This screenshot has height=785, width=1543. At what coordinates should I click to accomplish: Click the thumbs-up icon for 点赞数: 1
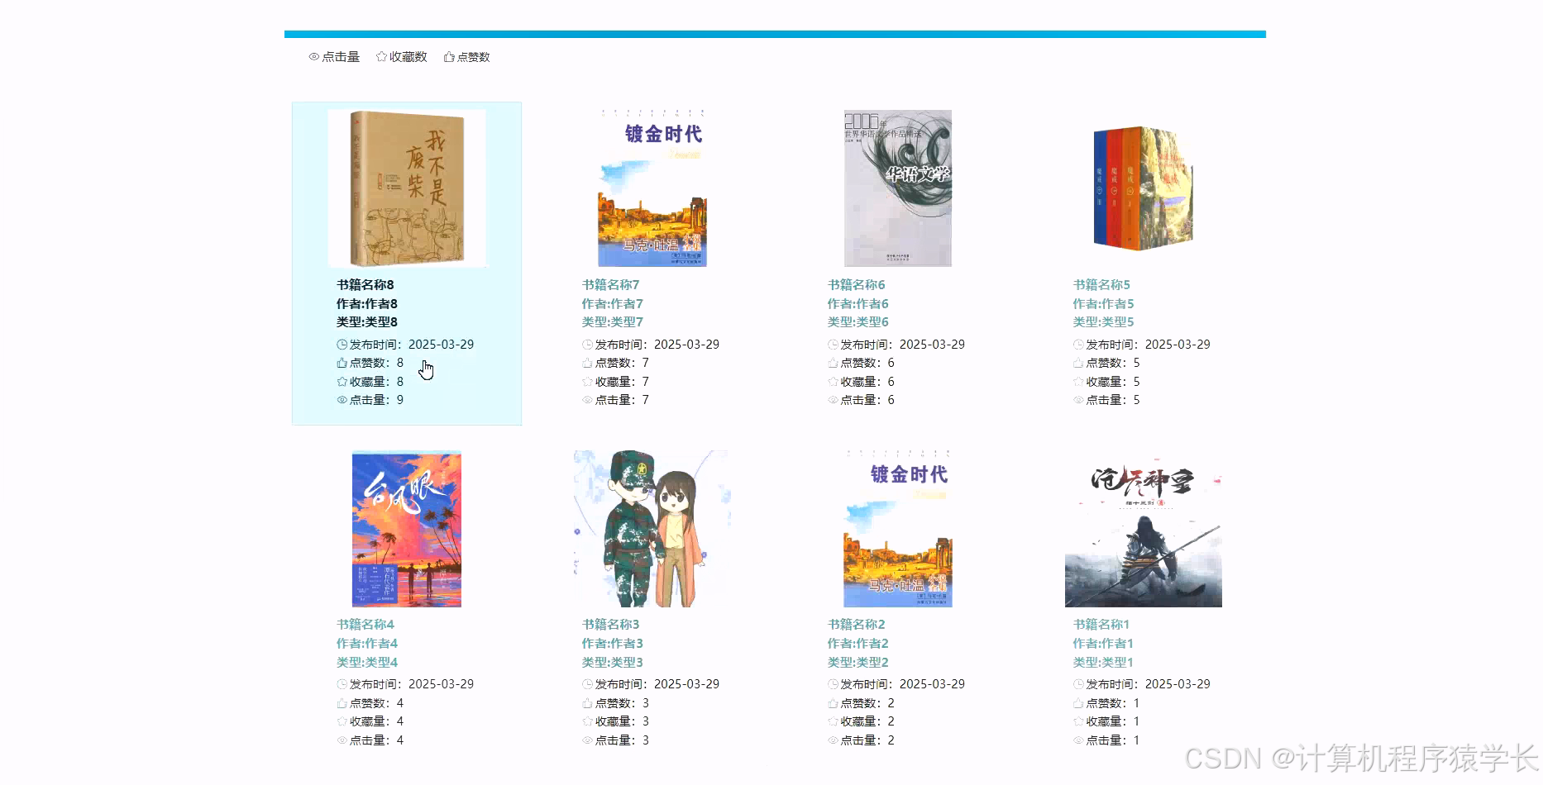1078,703
